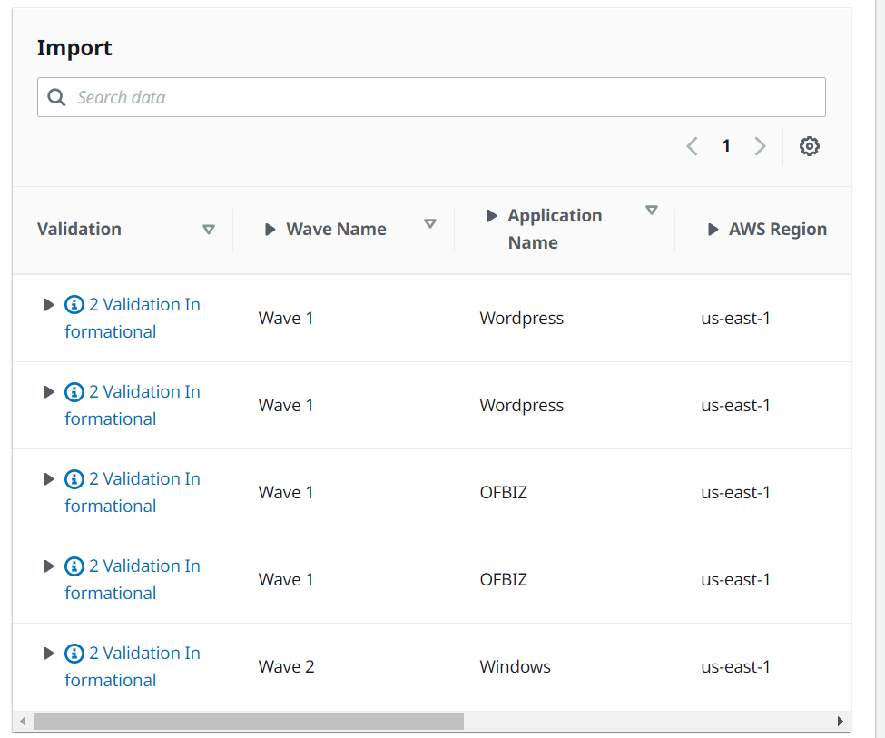Click horizontal scrollbar left arrow

click(23, 721)
